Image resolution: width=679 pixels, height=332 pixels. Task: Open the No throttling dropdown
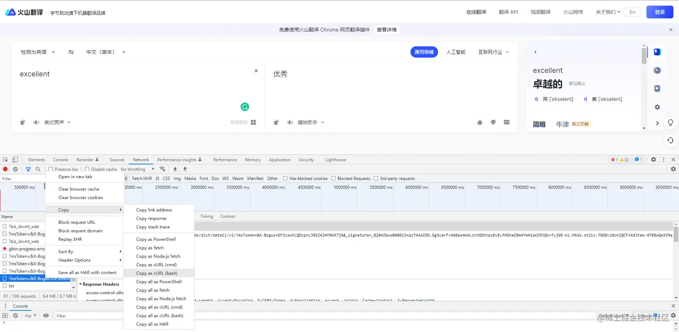click(137, 169)
